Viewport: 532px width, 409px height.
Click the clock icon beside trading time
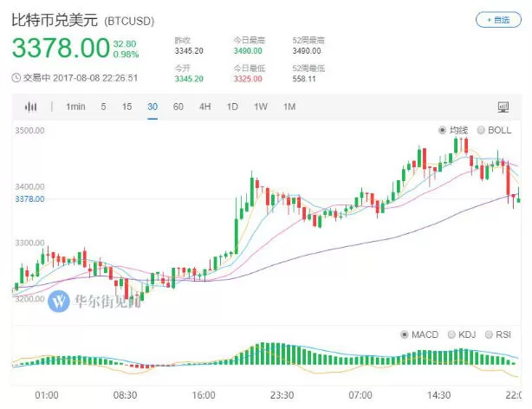[x=16, y=78]
